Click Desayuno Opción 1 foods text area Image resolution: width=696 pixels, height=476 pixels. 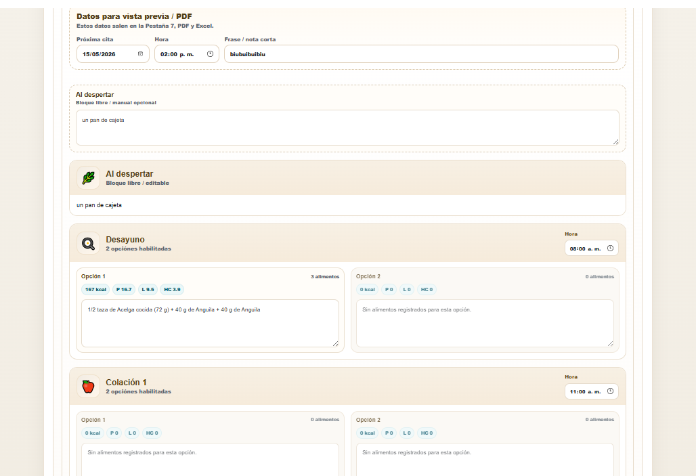click(x=210, y=323)
